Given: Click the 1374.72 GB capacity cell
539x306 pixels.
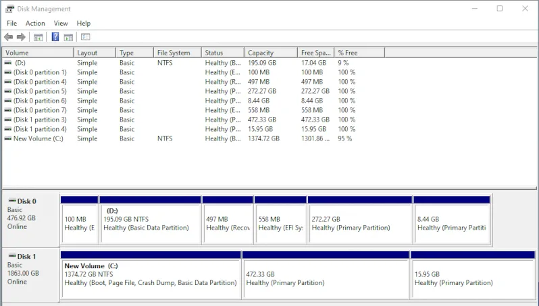Looking at the screenshot, I should 263,138.
